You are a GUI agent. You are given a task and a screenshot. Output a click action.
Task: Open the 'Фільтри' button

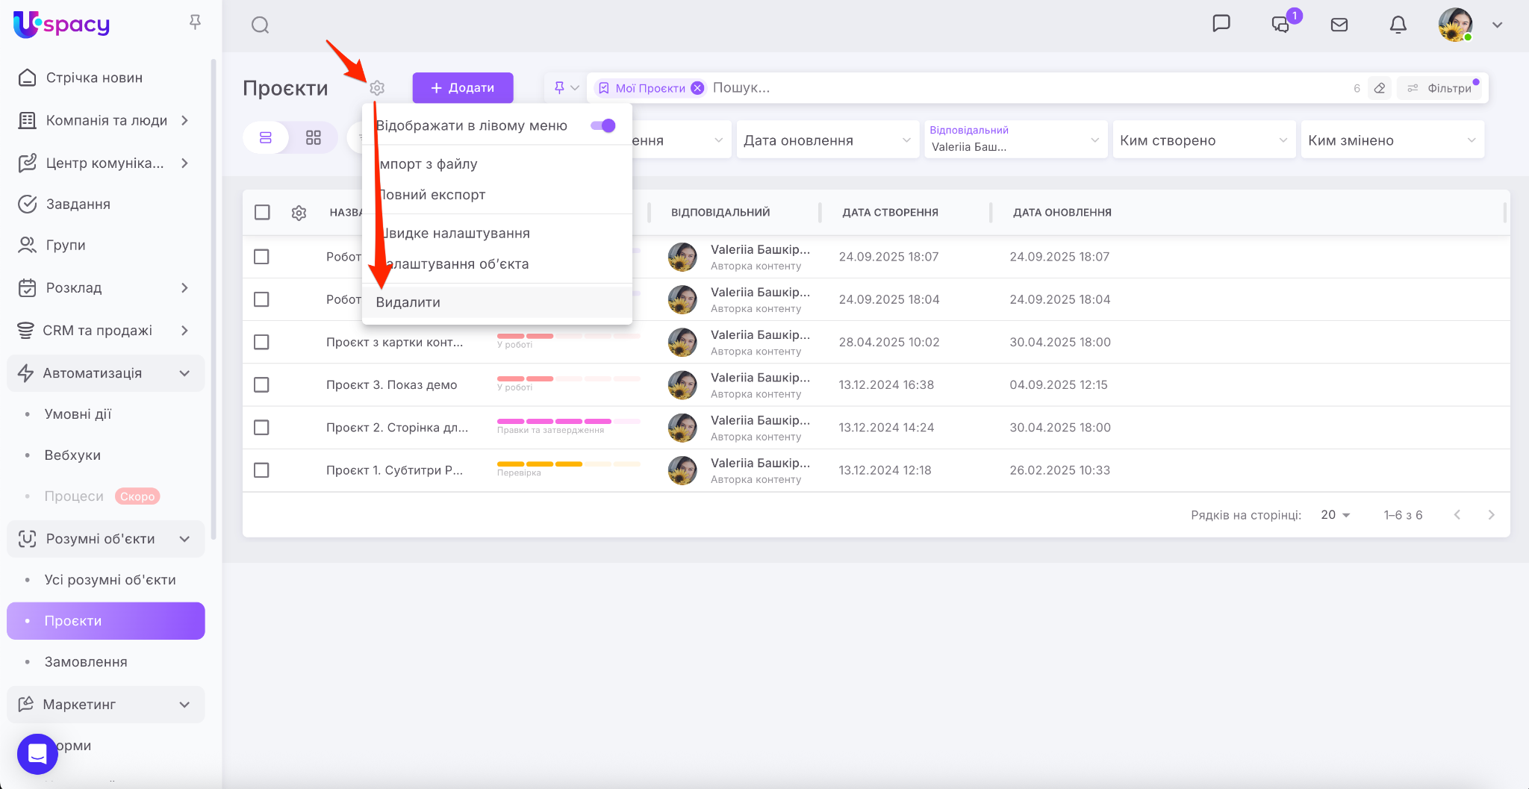pyautogui.click(x=1440, y=88)
